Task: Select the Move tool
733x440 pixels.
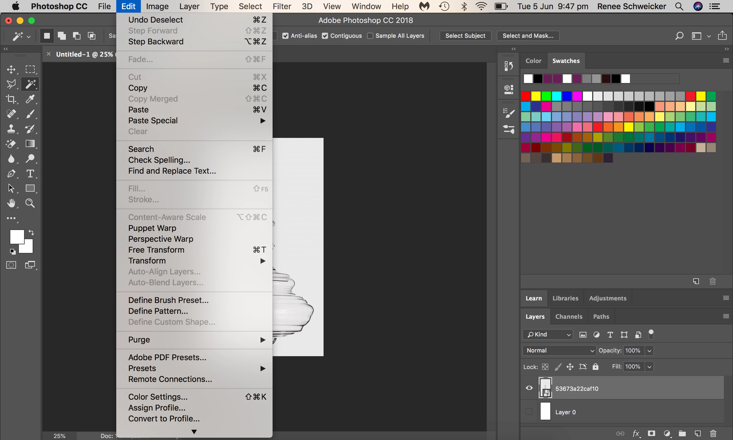Action: pyautogui.click(x=11, y=70)
